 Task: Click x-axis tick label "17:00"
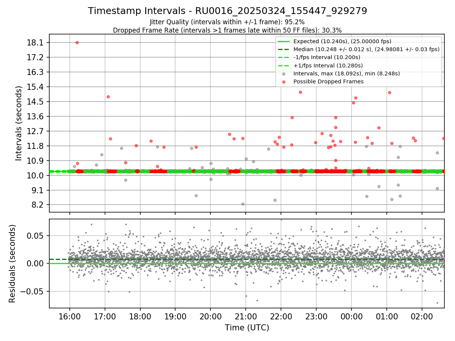tap(105, 316)
